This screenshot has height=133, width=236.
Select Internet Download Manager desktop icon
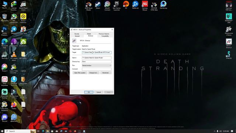click(x=14, y=6)
